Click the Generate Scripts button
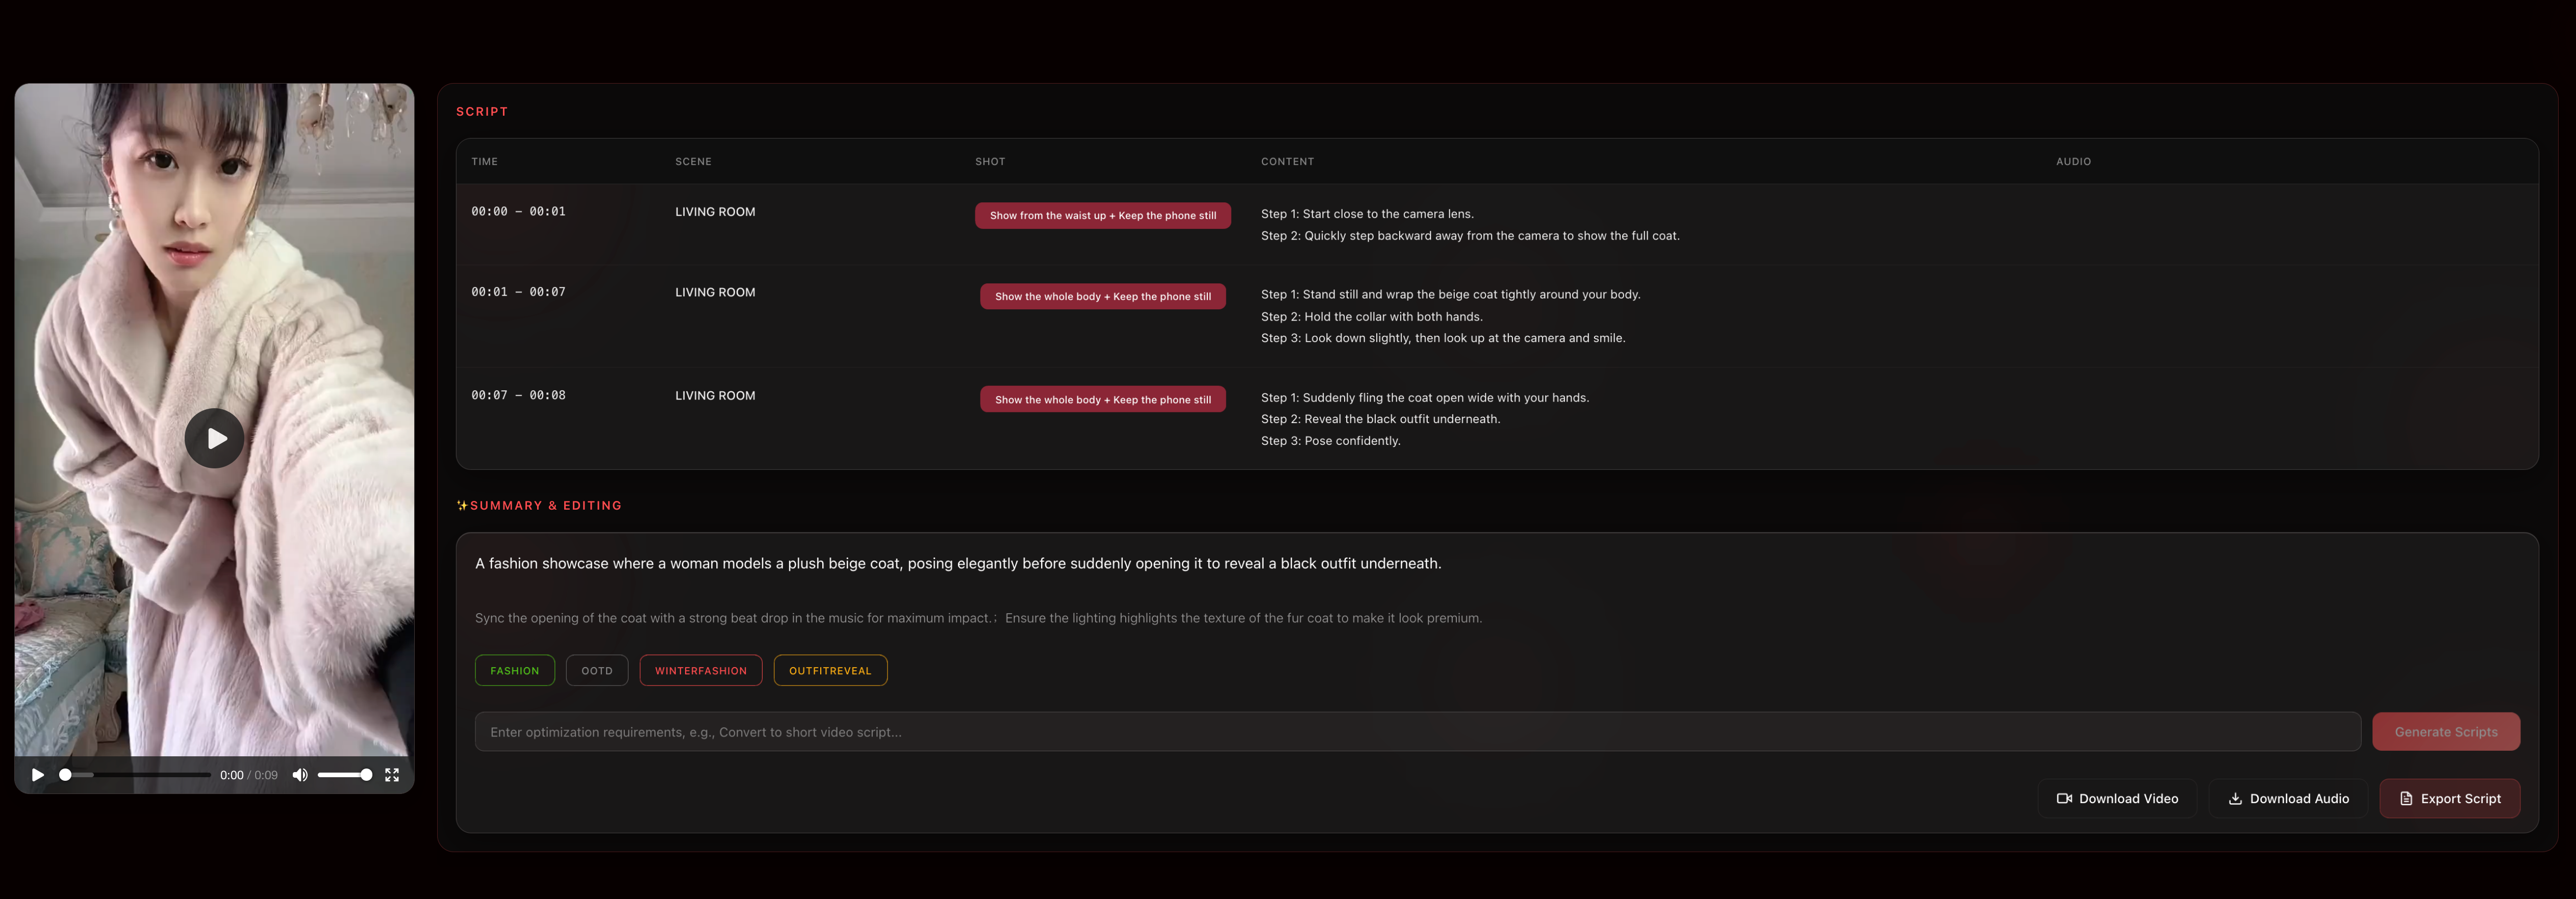 pos(2446,731)
